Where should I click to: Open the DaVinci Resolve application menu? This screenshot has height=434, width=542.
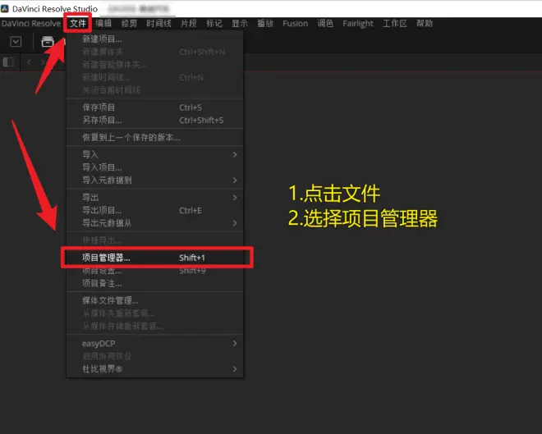[x=31, y=24]
